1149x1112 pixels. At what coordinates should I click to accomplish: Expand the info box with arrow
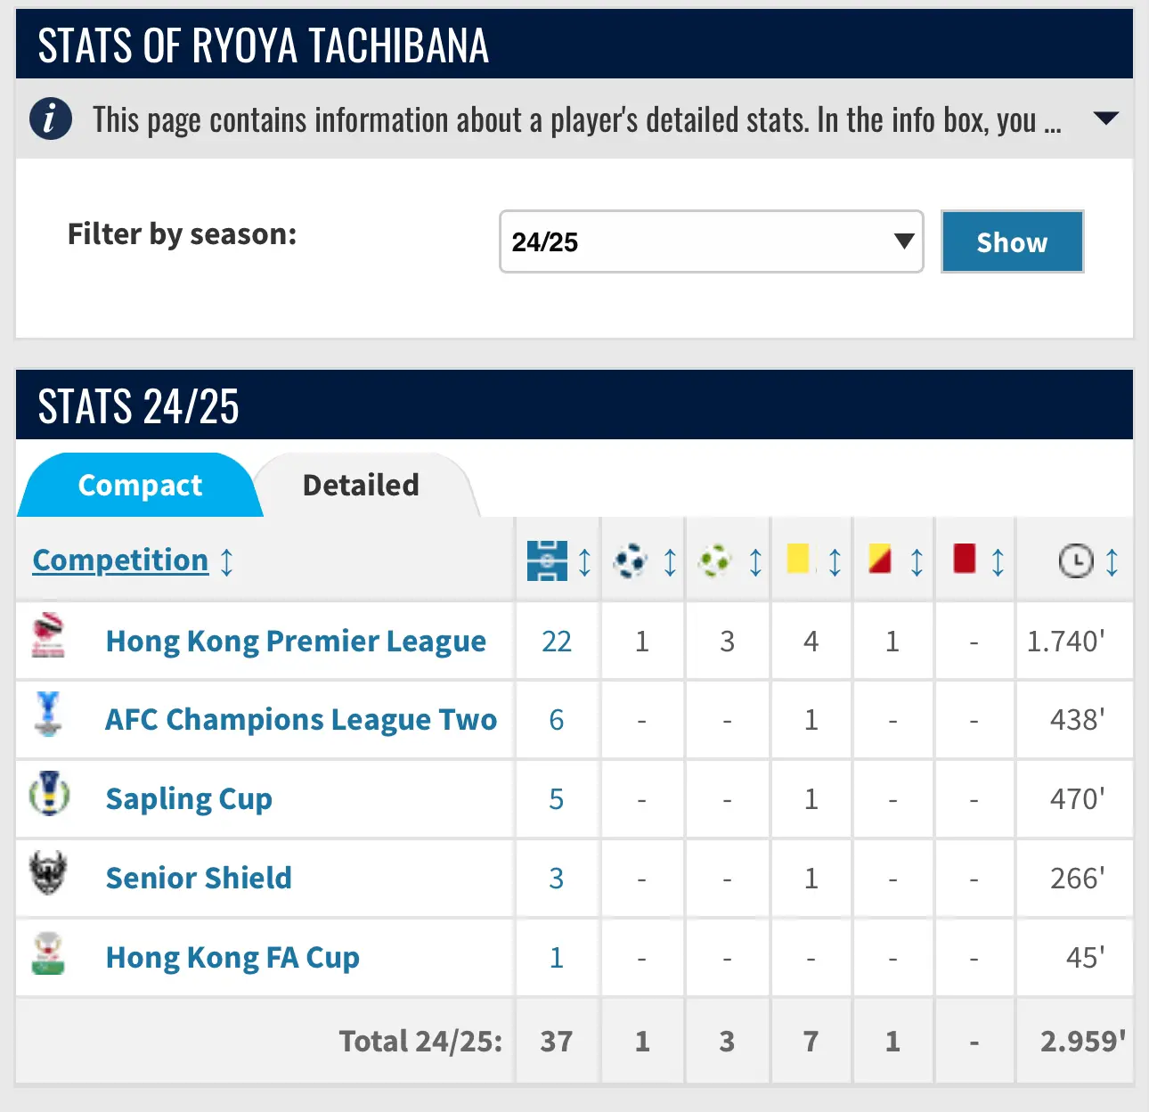point(1105,119)
